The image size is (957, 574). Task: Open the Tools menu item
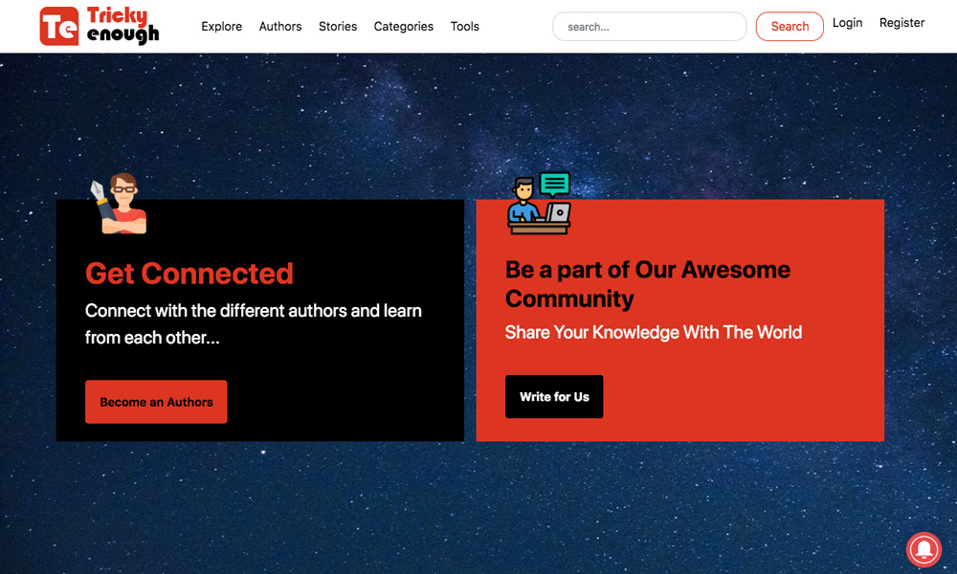(464, 27)
